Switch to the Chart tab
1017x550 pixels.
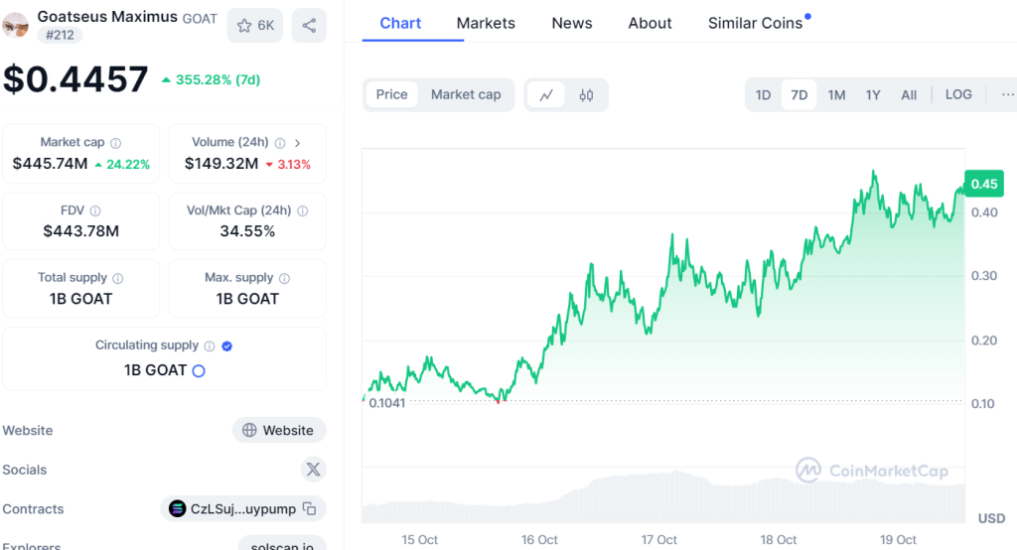(x=400, y=24)
